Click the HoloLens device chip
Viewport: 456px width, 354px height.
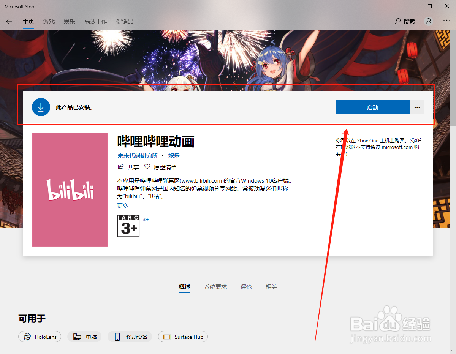40,337
